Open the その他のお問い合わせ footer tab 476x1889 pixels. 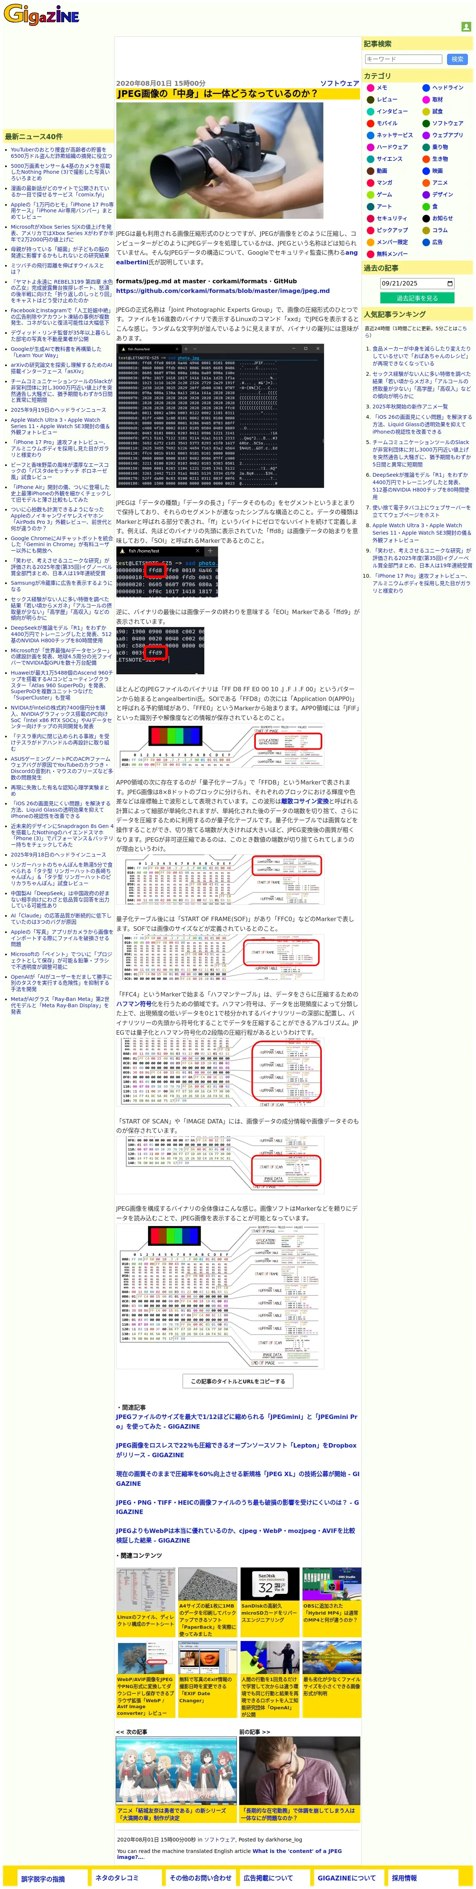[200, 1878]
